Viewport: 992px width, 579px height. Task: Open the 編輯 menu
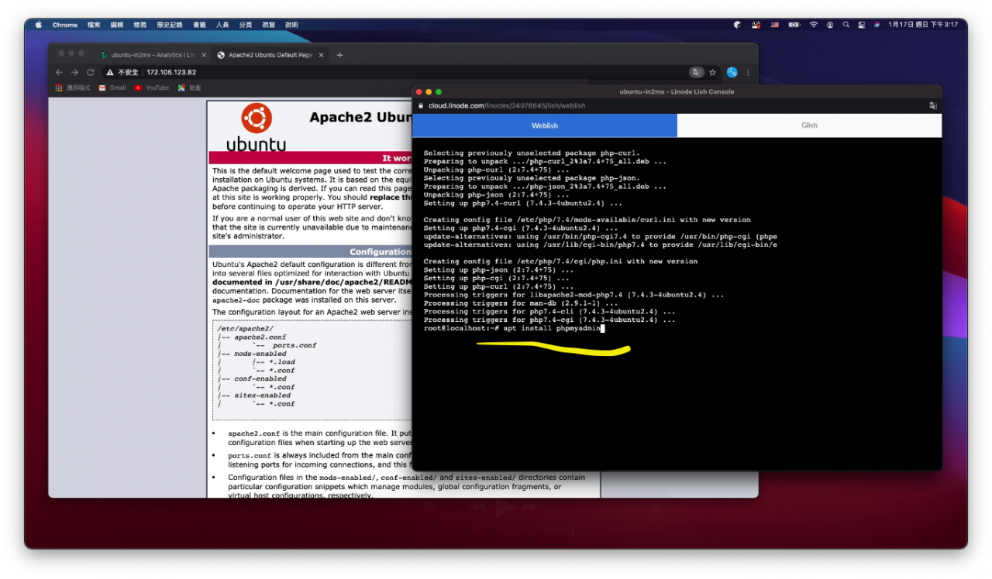(x=117, y=25)
